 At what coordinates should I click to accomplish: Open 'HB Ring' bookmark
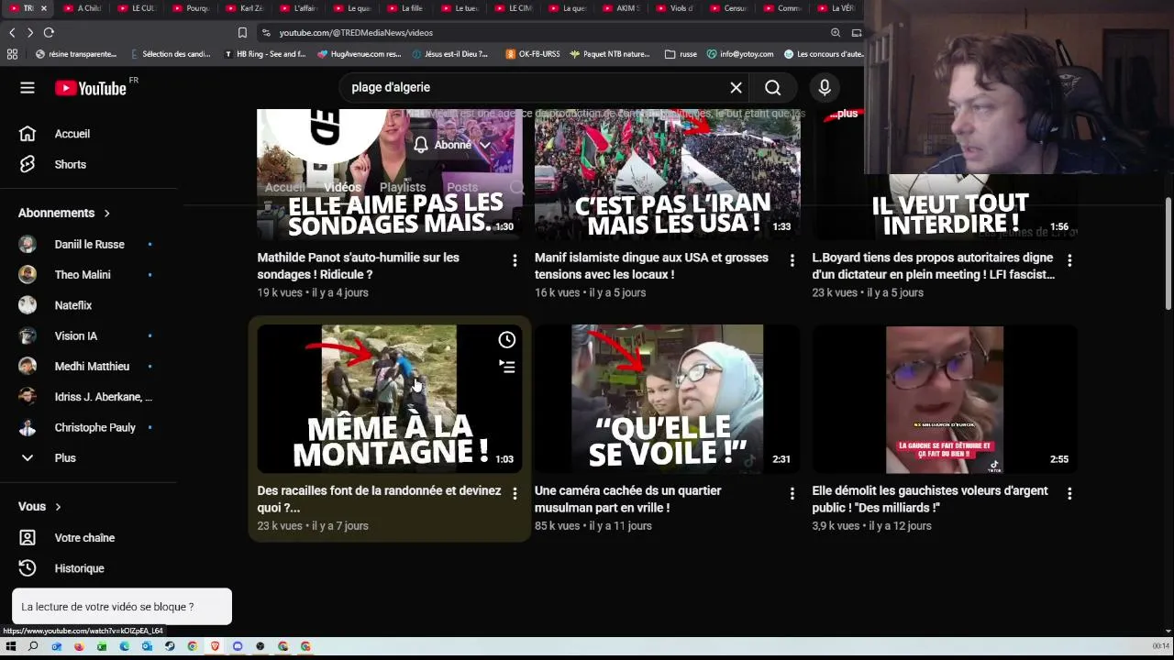pyautogui.click(x=266, y=54)
